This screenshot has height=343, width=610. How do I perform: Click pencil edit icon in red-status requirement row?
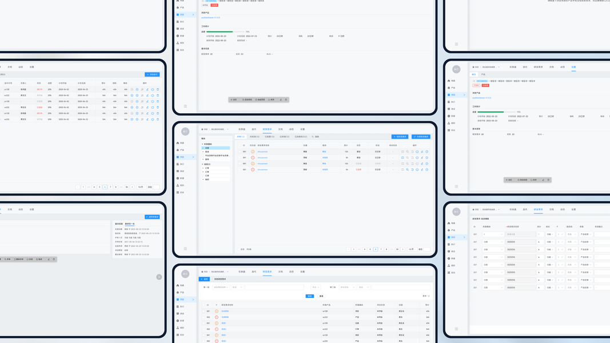pos(422,170)
